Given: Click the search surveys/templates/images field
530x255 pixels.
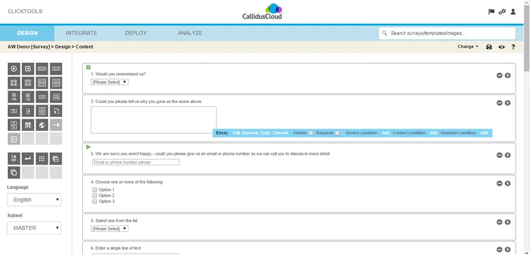Looking at the screenshot, I should coord(447,33).
